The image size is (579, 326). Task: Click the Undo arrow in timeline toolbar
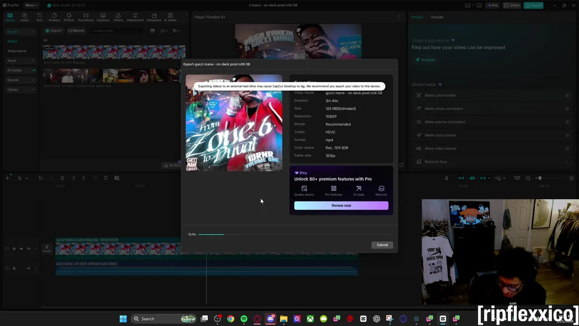coord(40,178)
